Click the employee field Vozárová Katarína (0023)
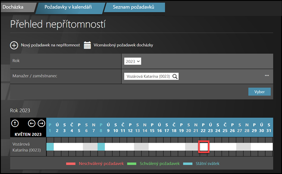Image resolution: width=282 pixels, height=174 pixels. tap(147, 76)
